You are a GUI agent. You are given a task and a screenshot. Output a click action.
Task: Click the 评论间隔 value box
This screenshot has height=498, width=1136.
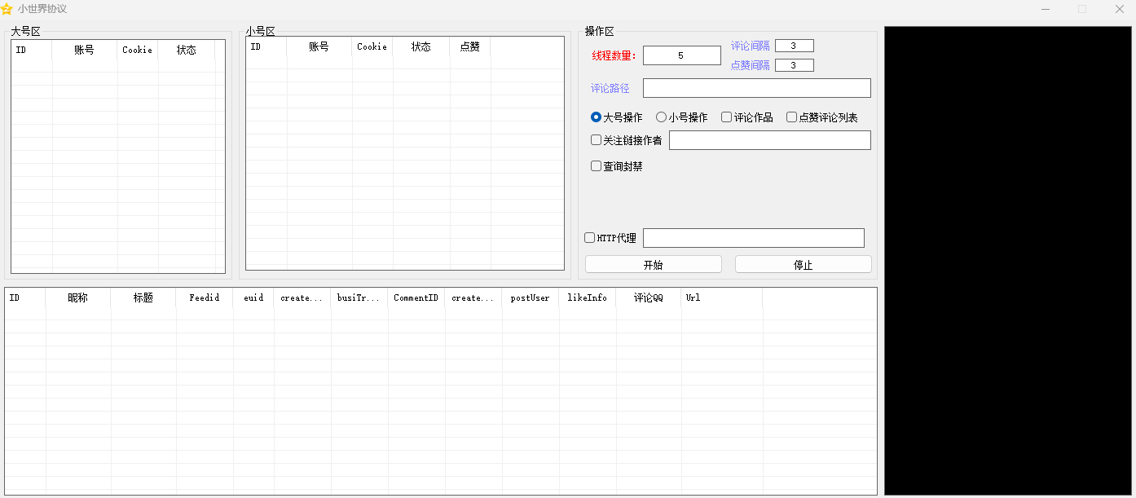794,46
